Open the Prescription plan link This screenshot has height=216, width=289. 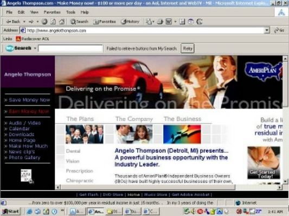[80, 171]
